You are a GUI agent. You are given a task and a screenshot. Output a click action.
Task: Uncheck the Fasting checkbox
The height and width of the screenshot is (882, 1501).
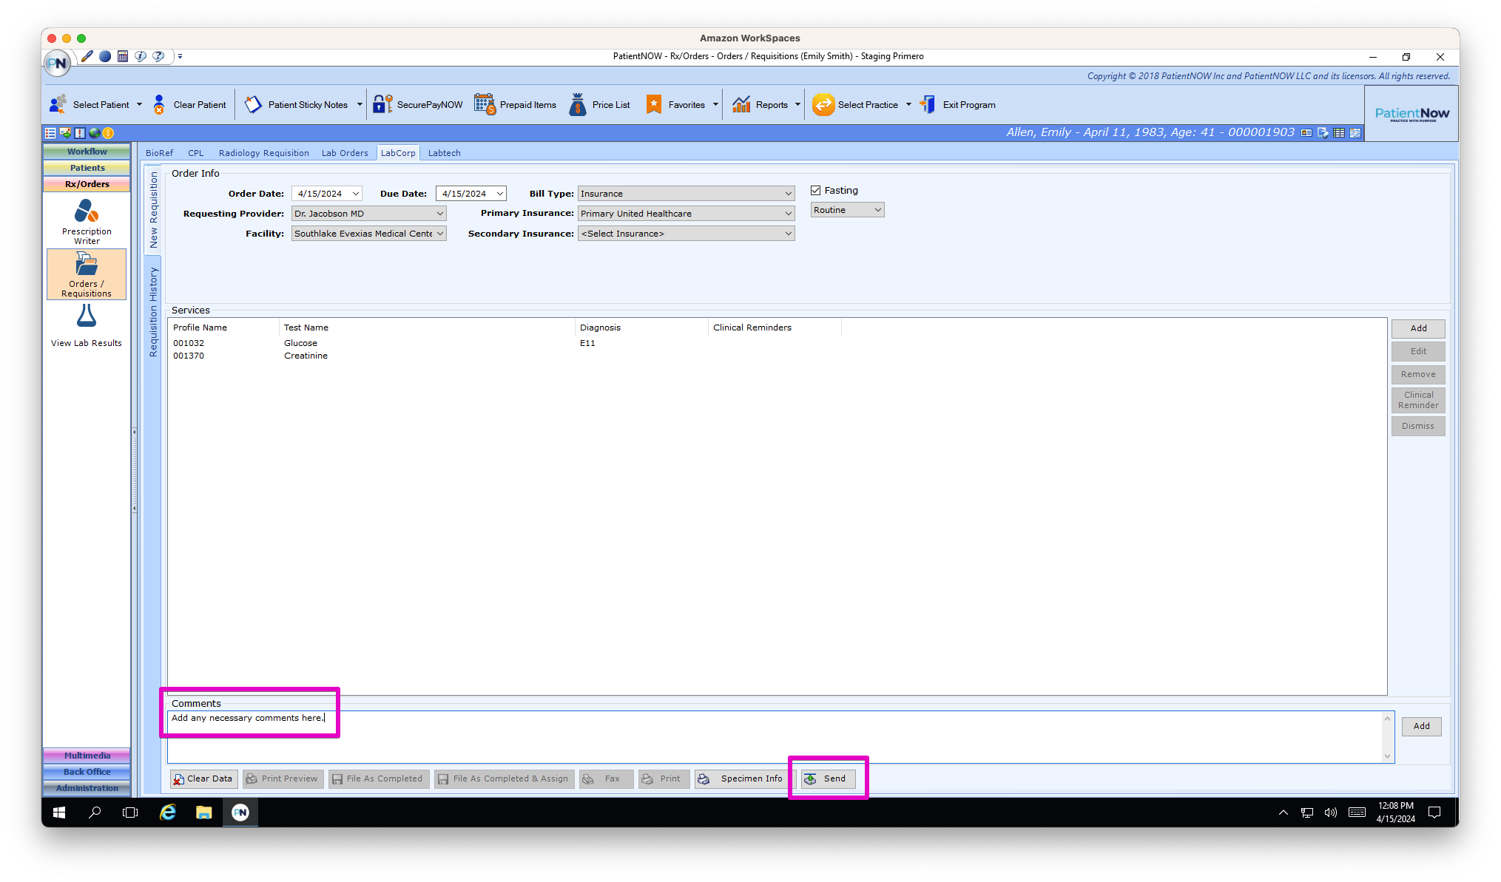tap(816, 191)
